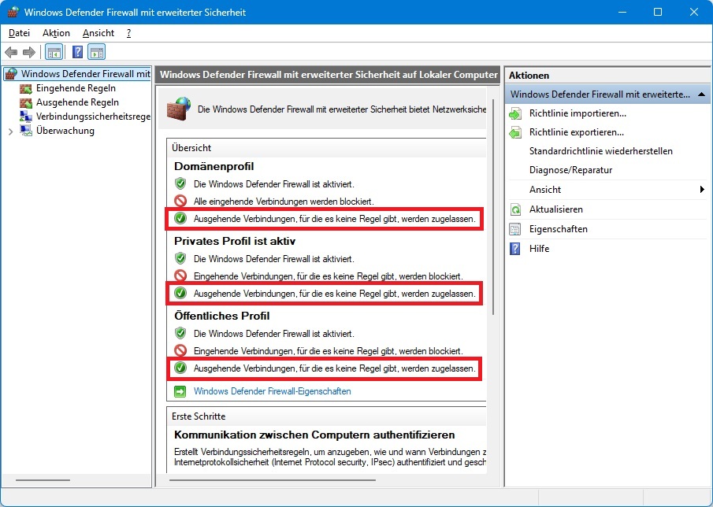713x507 pixels.
Task: Collapse the Windows Defender Firewall actions section
Action: [x=701, y=94]
